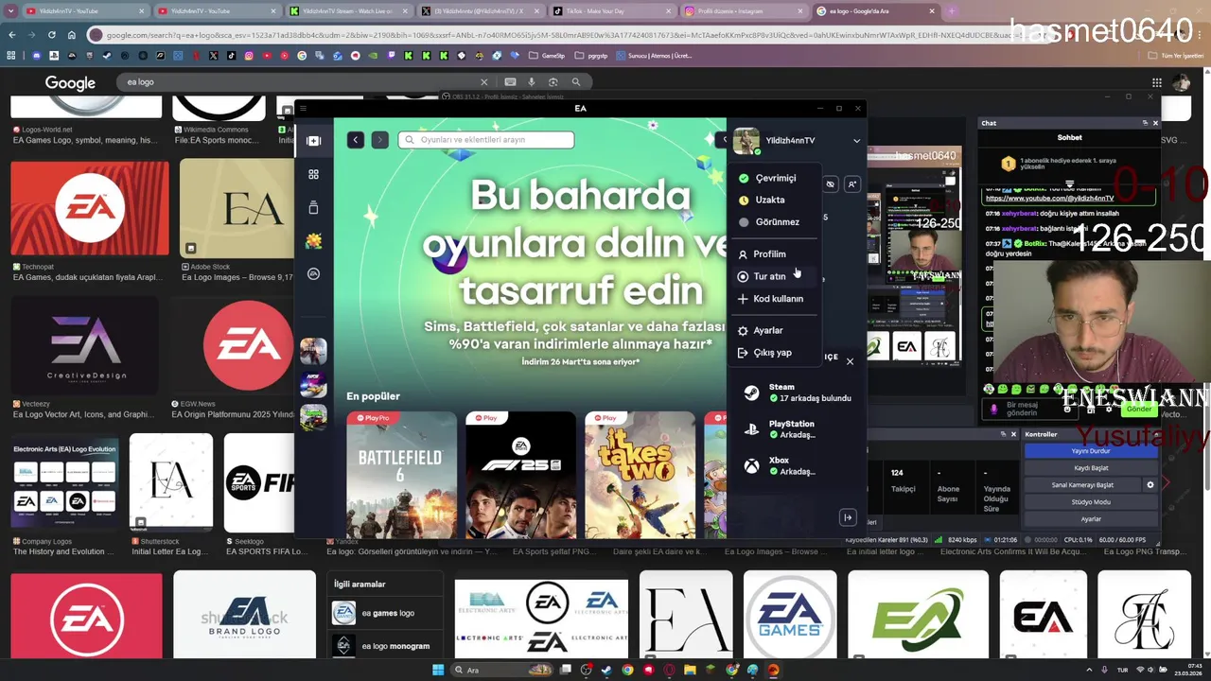
Task: Click the Google search magnifier icon
Action: point(575,82)
